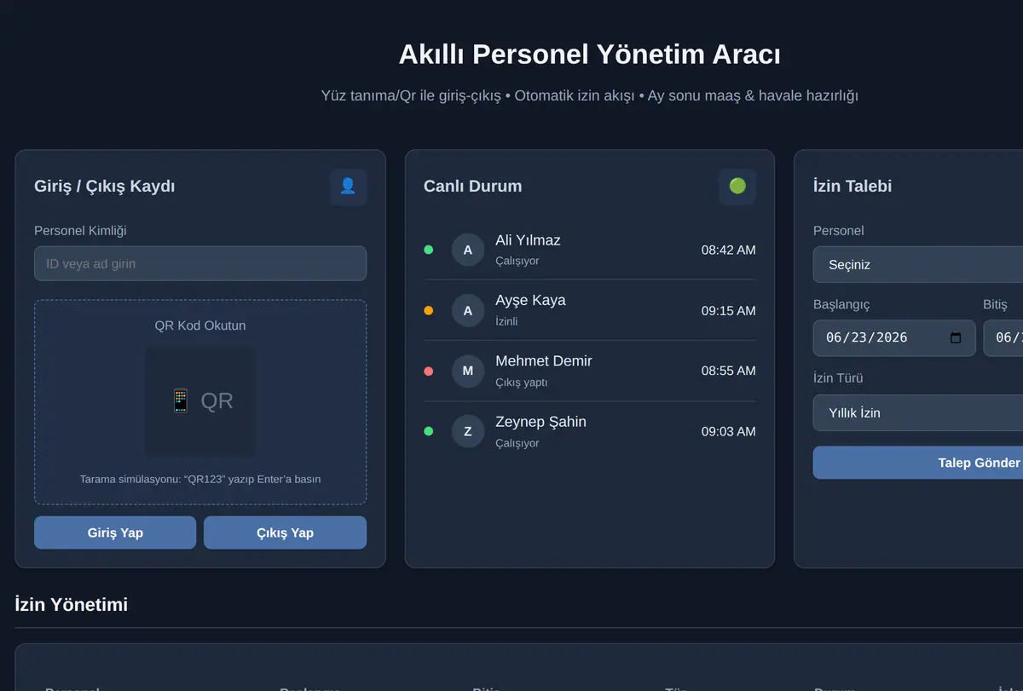This screenshot has width=1023, height=691.
Task: Click Zeynep Şahin avatar circle
Action: click(x=468, y=431)
